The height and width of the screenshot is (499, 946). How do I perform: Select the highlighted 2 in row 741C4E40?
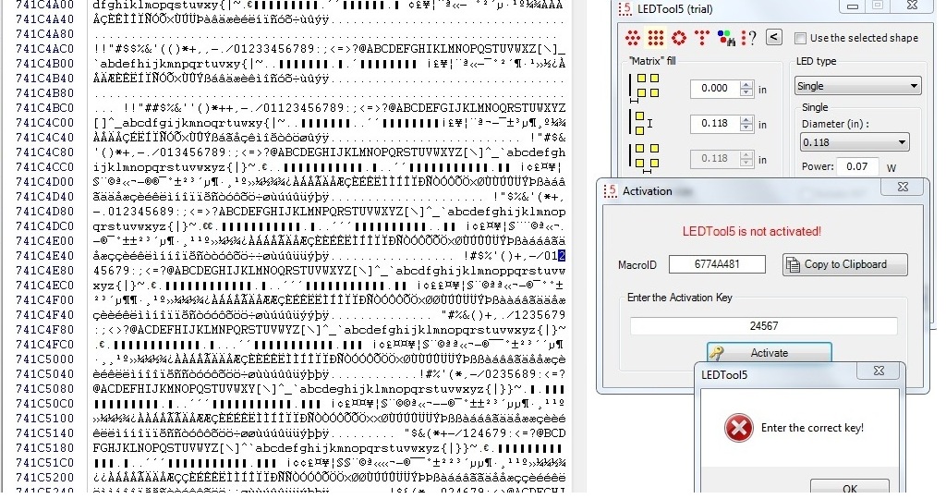coord(562,256)
